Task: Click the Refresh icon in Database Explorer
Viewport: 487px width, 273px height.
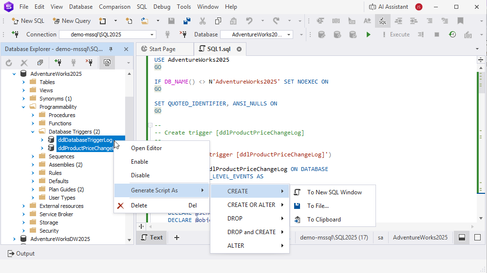Action: pos(9,63)
